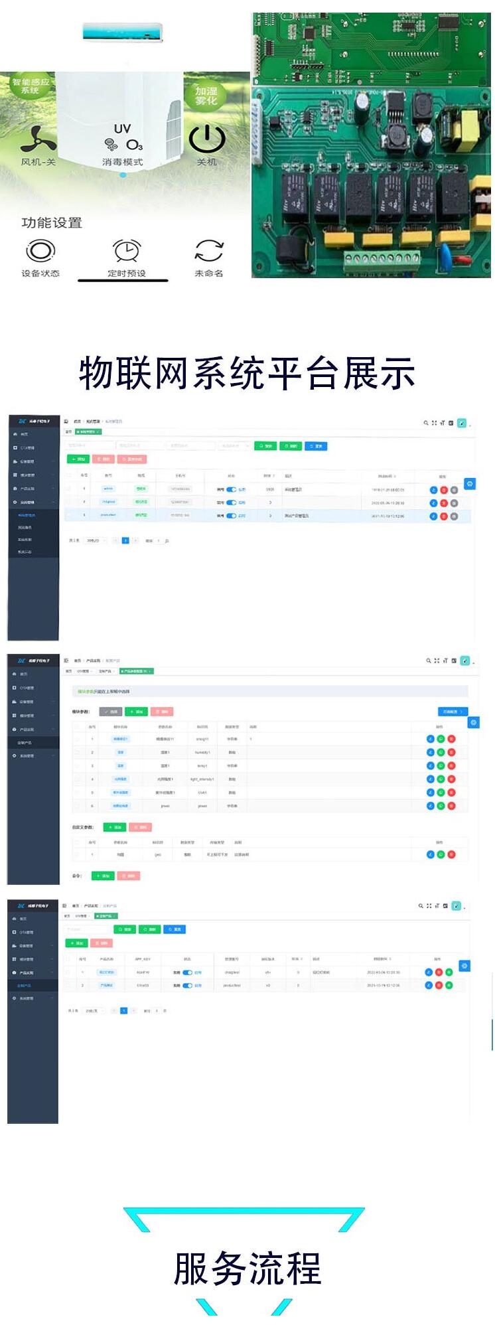Tick select-all checkbox in 自定义参数 table header

pos(77,842)
